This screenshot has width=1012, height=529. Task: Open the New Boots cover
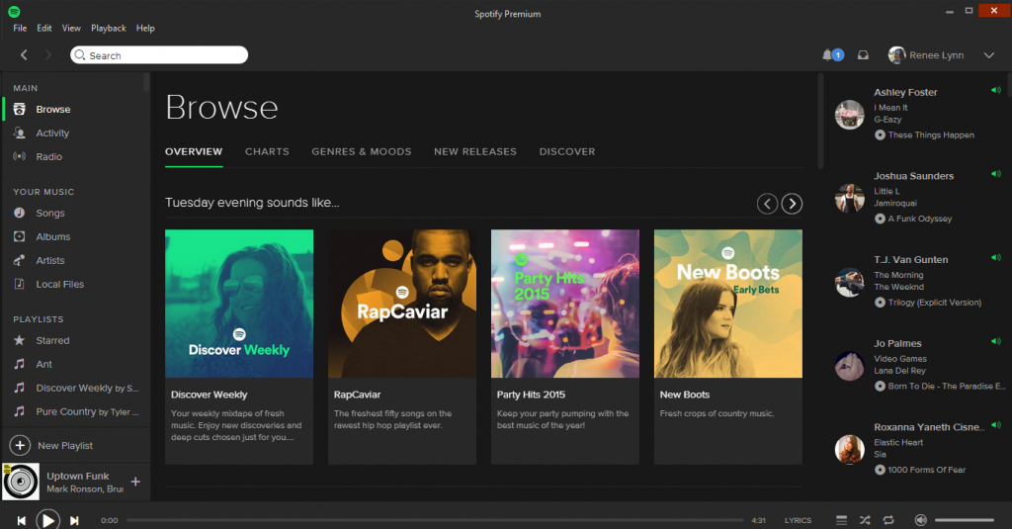[728, 304]
